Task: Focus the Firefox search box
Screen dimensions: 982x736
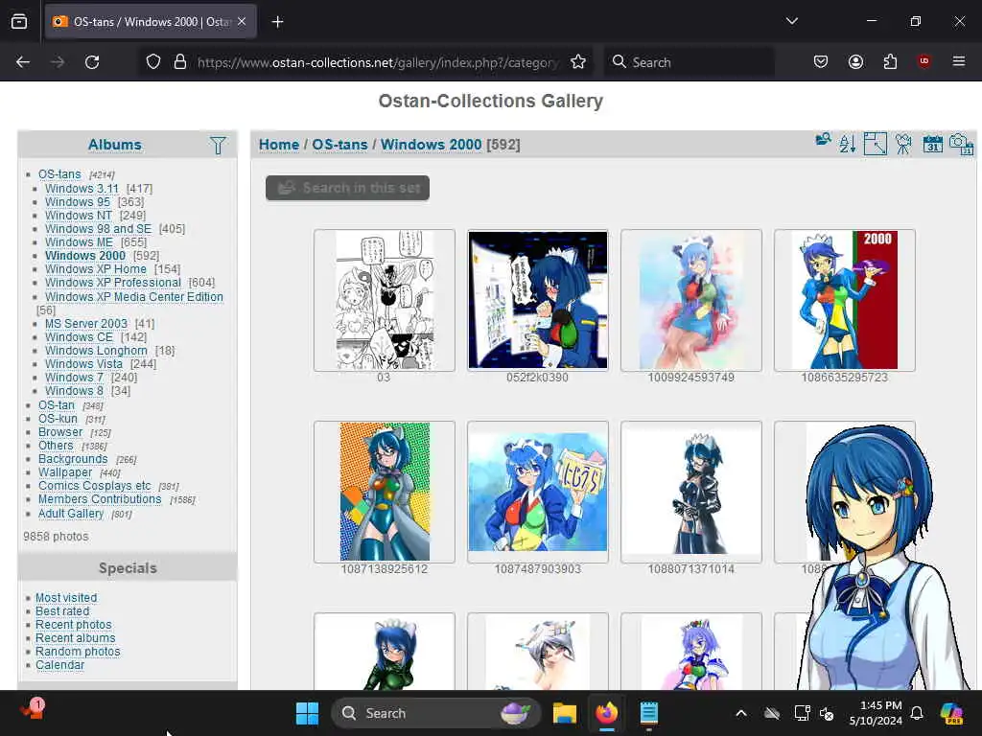Action: tap(689, 62)
